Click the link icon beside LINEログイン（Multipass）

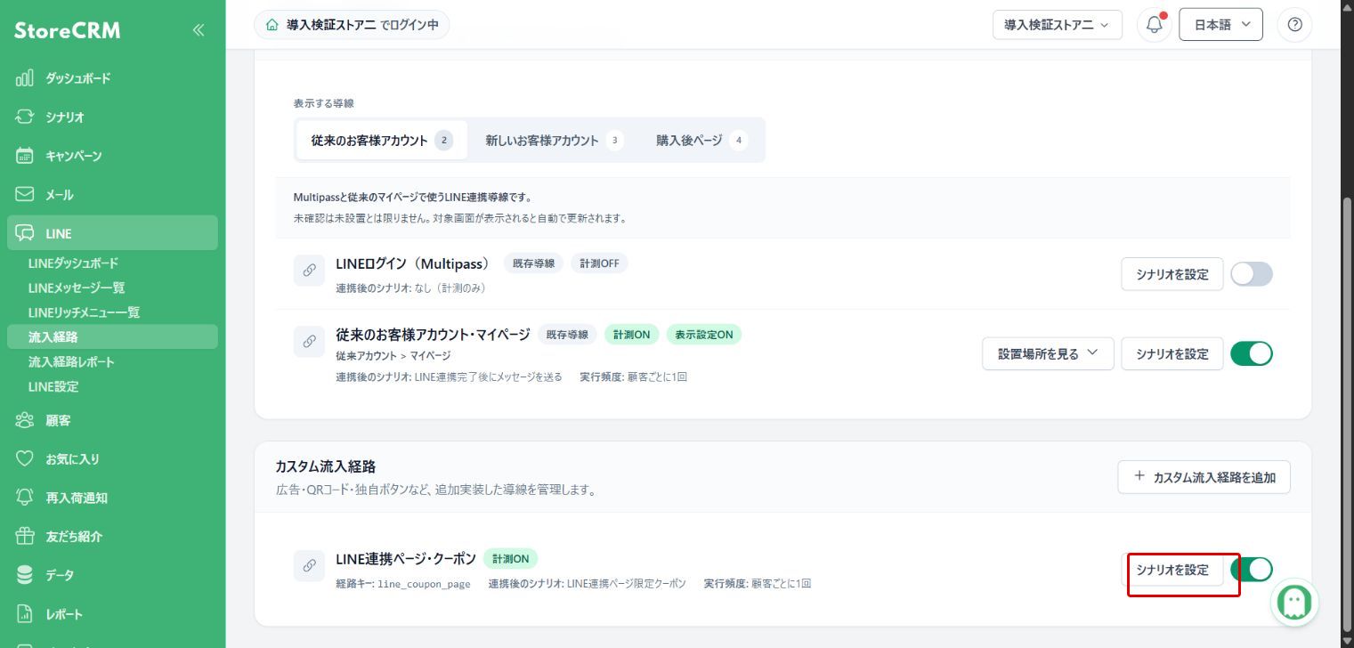(309, 271)
